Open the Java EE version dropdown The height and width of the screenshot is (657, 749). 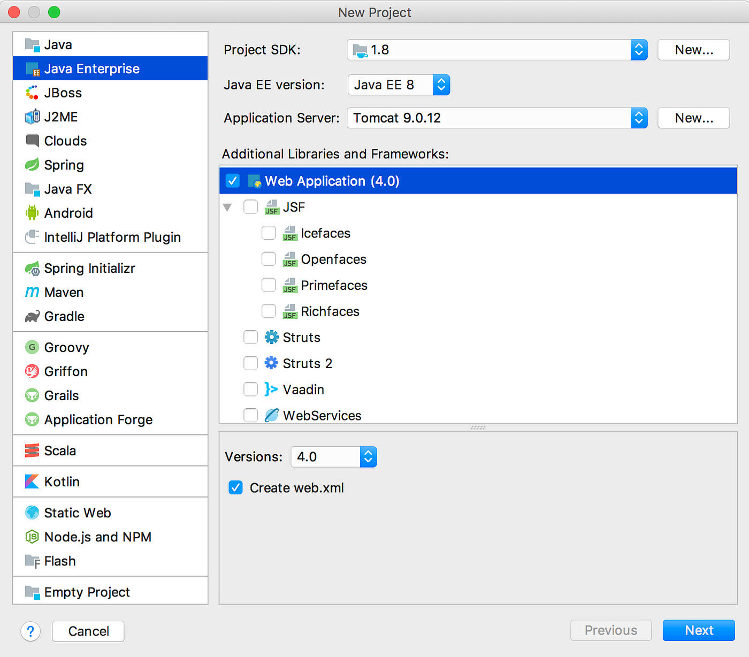[x=399, y=85]
